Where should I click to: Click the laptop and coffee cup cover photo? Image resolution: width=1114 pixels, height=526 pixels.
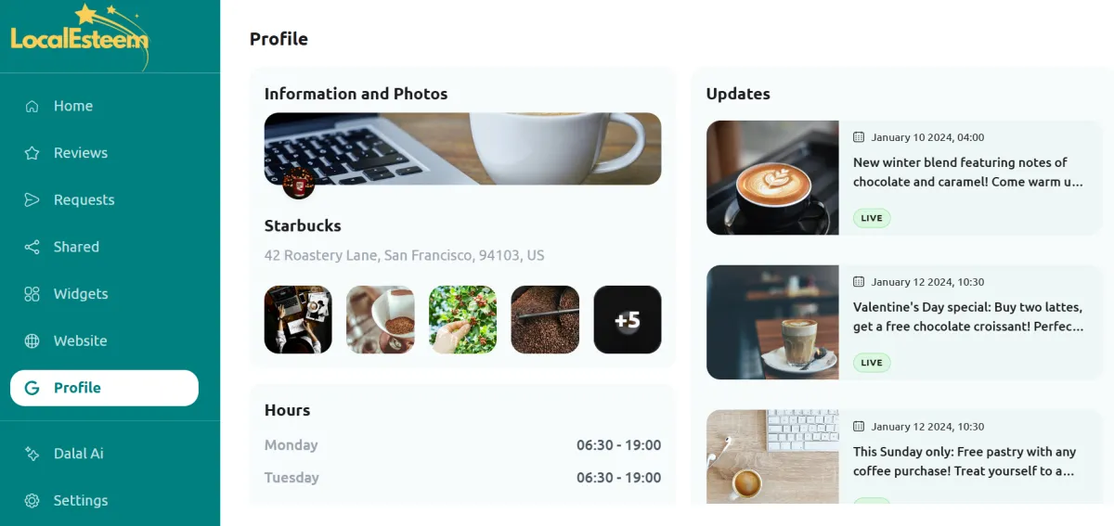[x=462, y=148]
